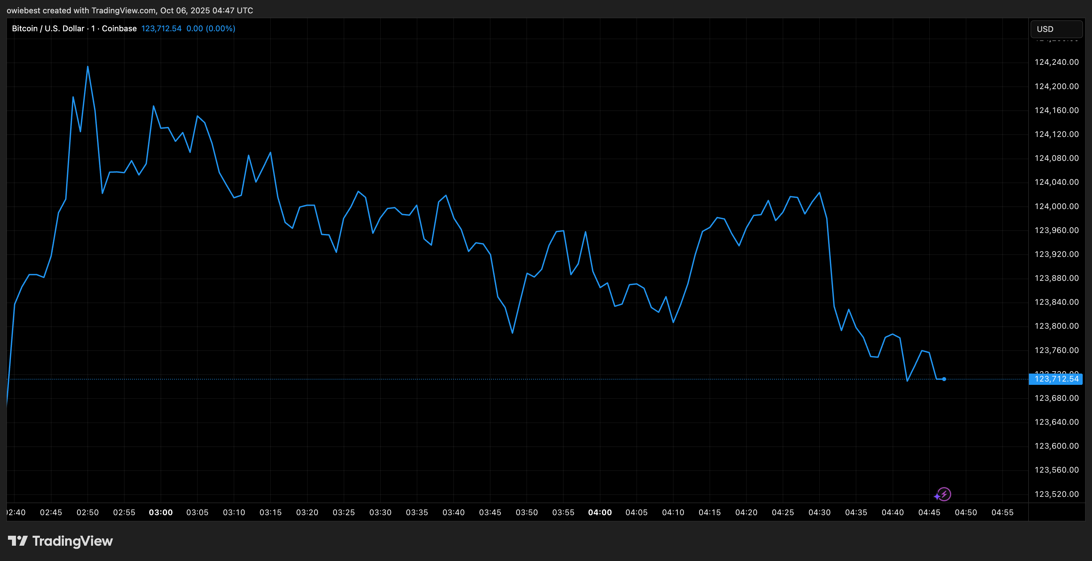1092x561 pixels.
Task: Click the purple four-point star icon
Action: tap(937, 497)
